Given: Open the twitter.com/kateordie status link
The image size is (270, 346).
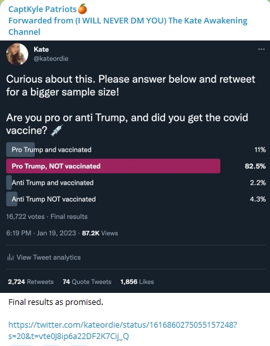Looking at the screenshot, I should tap(123, 330).
